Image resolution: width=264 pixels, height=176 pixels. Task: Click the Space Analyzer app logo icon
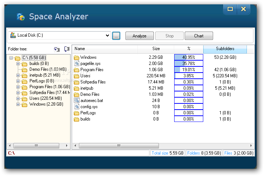click(x=20, y=17)
